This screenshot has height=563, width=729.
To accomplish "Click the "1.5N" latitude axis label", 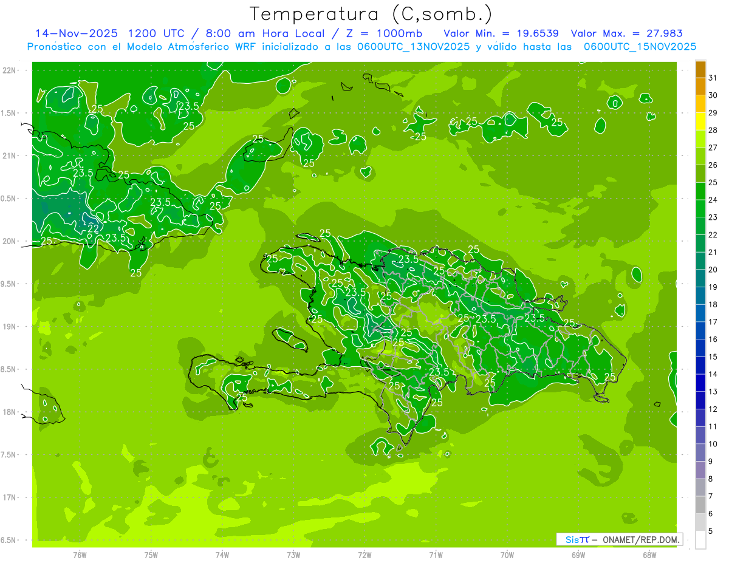I will (x=9, y=113).
